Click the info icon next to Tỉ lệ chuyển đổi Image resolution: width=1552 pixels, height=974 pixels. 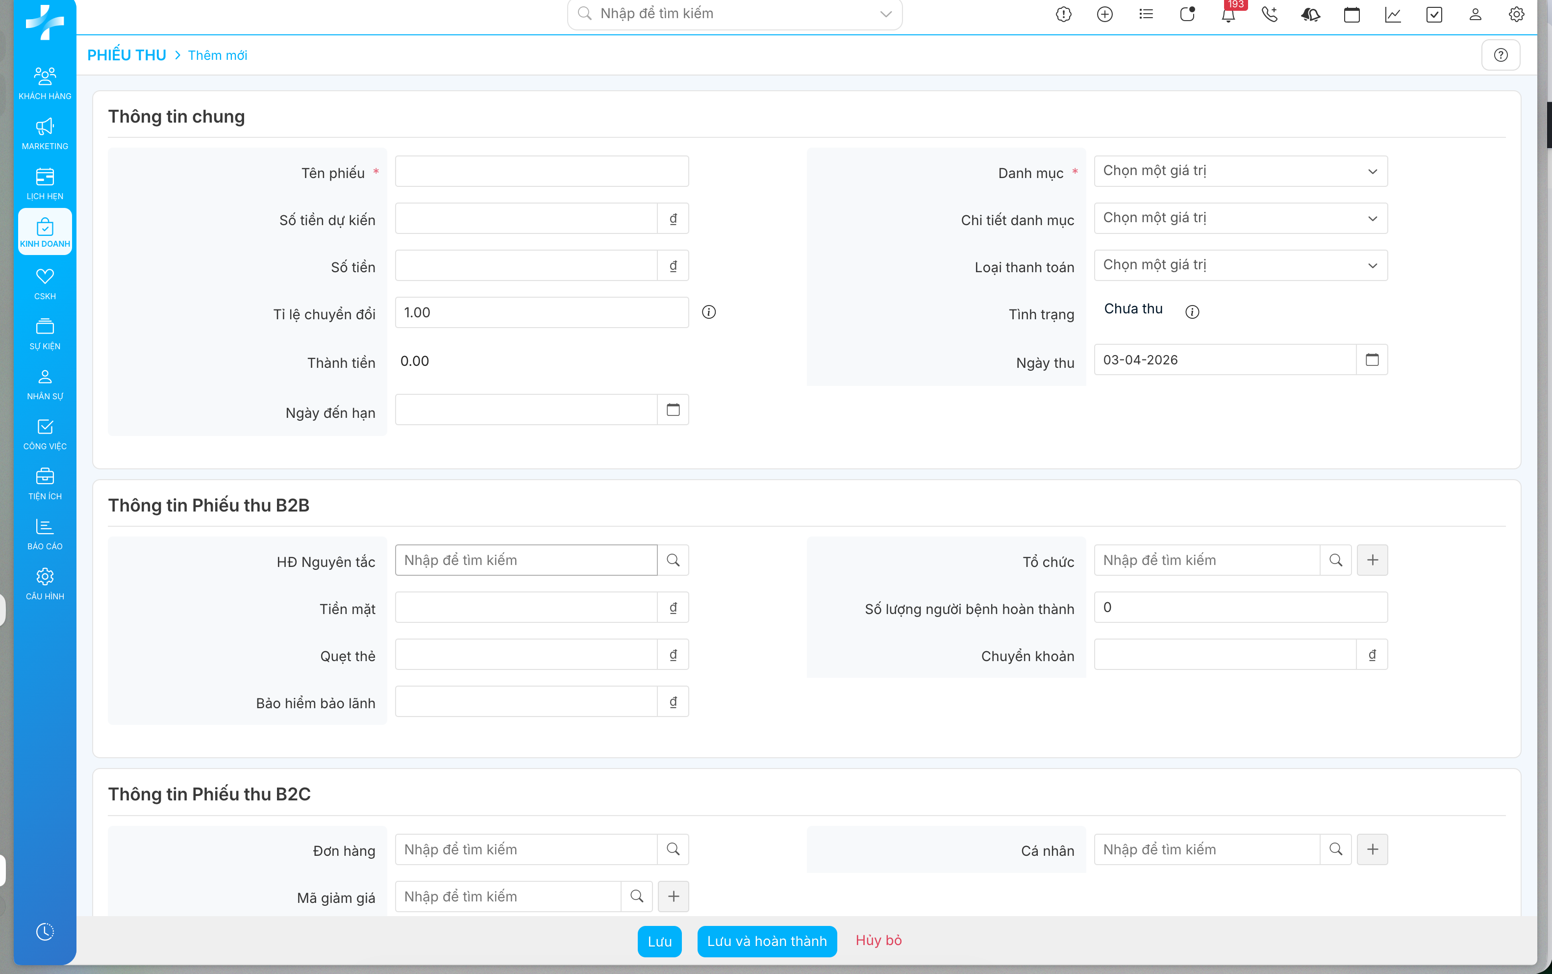(709, 312)
